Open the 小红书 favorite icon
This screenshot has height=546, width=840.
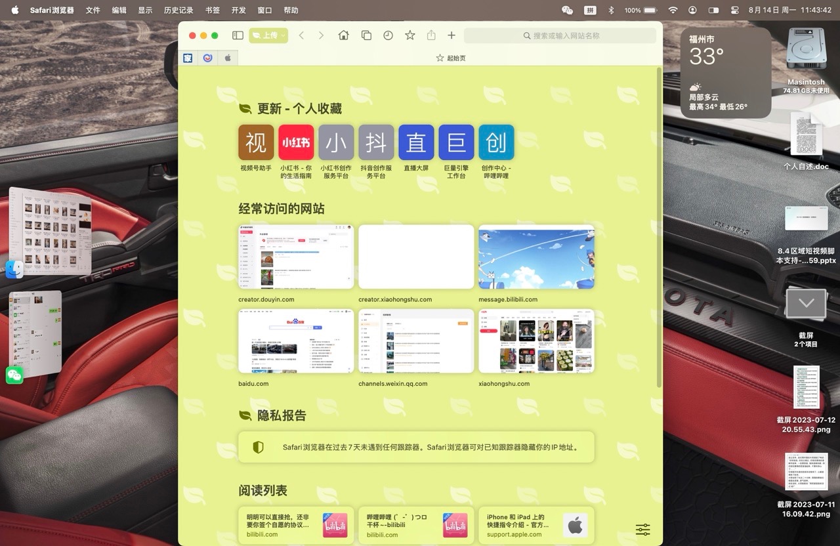pyautogui.click(x=296, y=142)
